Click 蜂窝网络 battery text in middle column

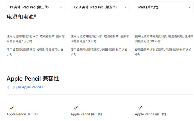pyautogui.click(x=99, y=52)
